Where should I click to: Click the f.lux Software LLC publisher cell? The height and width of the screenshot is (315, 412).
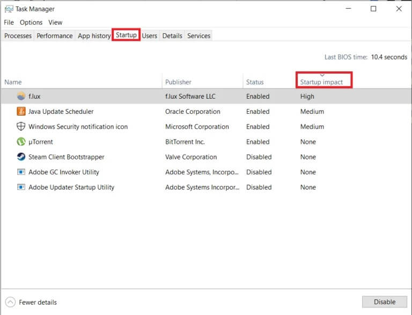click(190, 96)
